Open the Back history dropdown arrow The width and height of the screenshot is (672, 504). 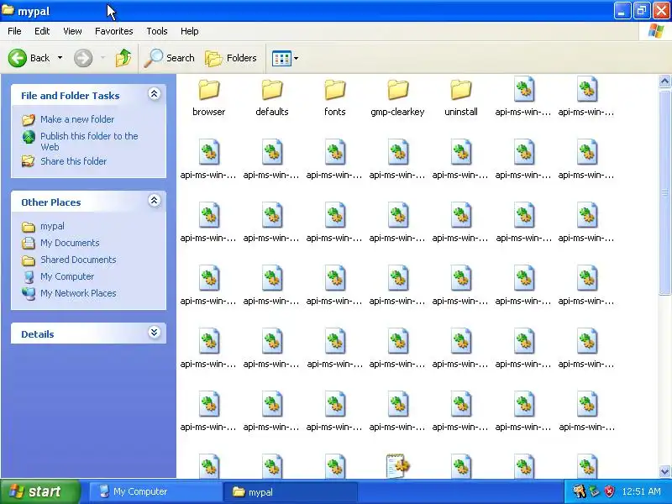(60, 58)
